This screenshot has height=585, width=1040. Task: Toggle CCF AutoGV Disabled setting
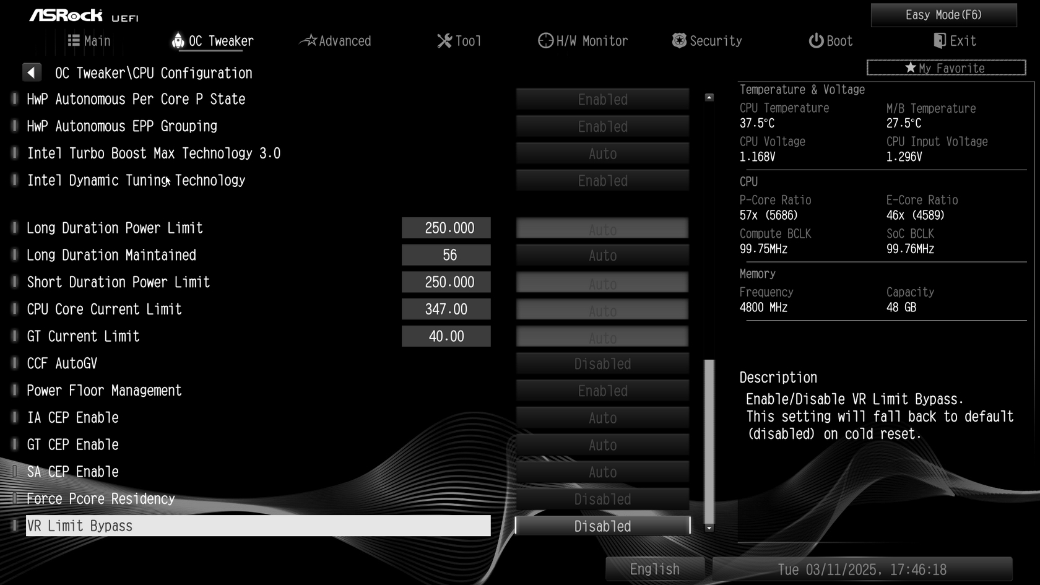click(602, 364)
